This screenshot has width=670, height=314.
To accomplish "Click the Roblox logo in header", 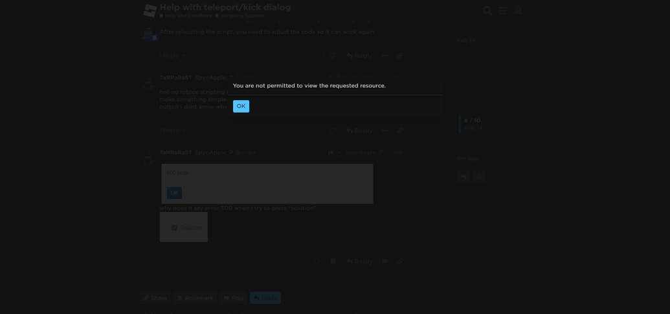I will (150, 11).
